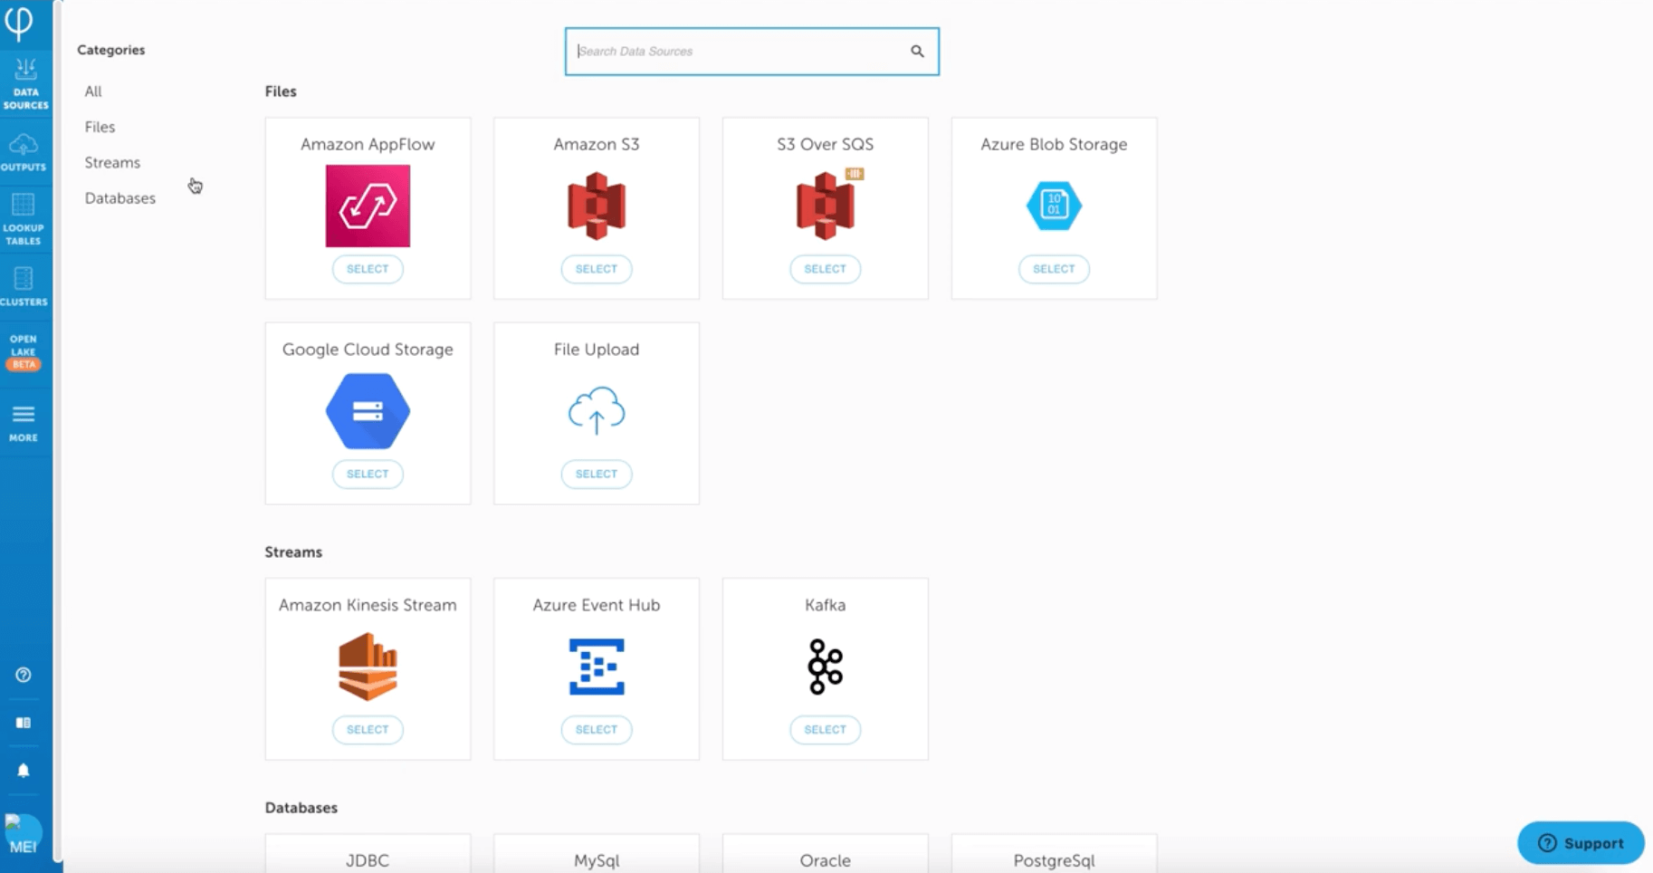This screenshot has height=873, width=1653.
Task: Open the documentation book icon
Action: tap(24, 723)
